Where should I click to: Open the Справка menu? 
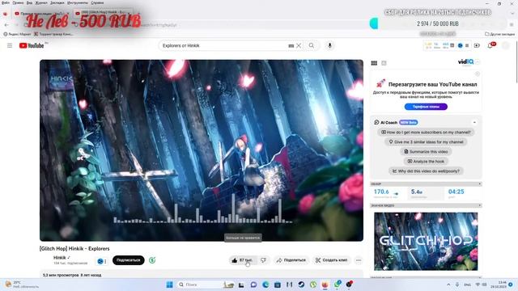[97, 2]
